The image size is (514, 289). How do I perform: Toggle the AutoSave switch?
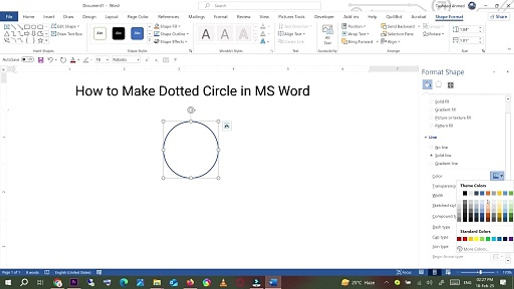click(28, 59)
